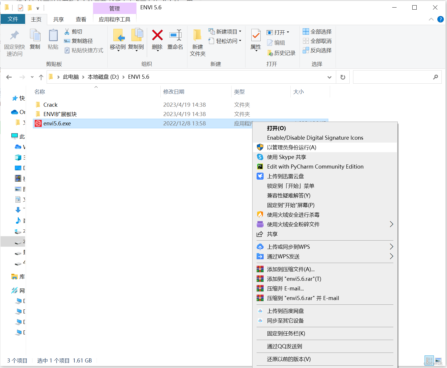
Task: Expand 通过WPS发送 submenu
Action: (x=325, y=256)
